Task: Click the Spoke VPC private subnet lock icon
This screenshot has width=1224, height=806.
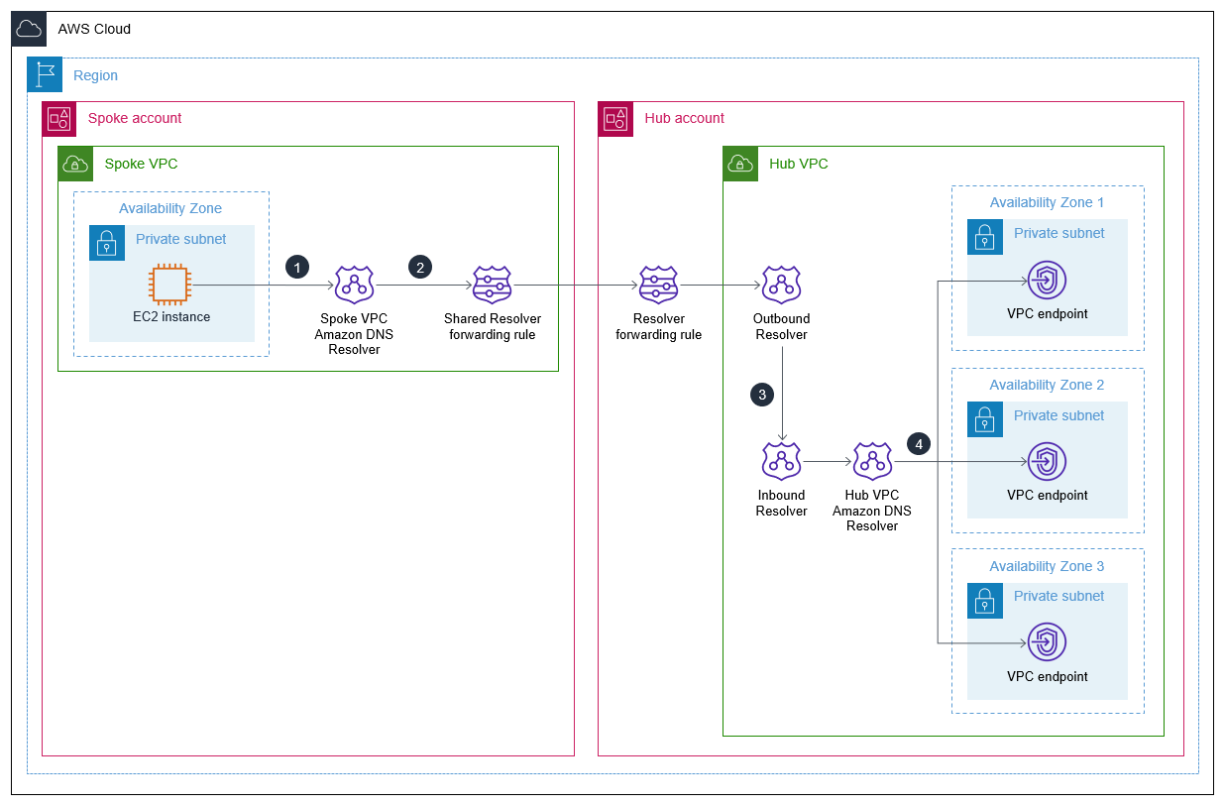Action: coord(107,242)
